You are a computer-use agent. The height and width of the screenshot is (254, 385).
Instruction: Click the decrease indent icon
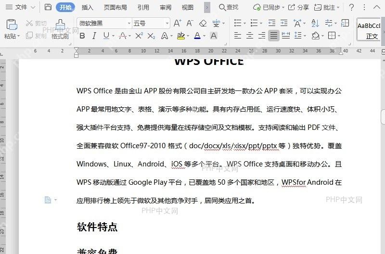coord(272,23)
